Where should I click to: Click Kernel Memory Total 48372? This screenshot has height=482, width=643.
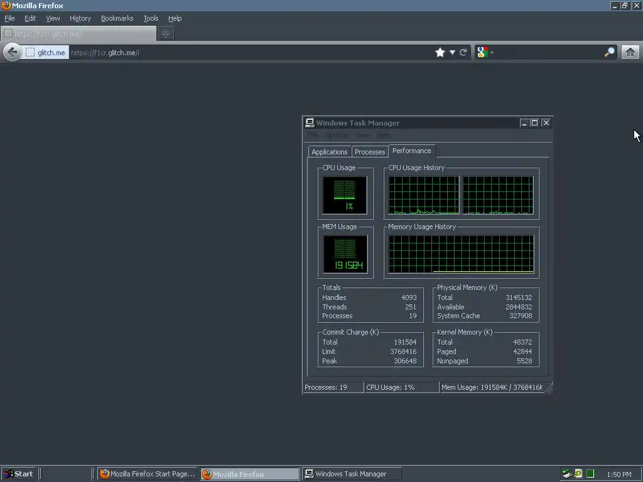[x=522, y=342]
